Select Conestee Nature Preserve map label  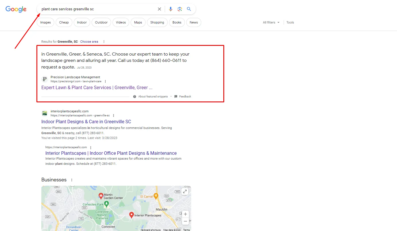pyautogui.click(x=102, y=215)
